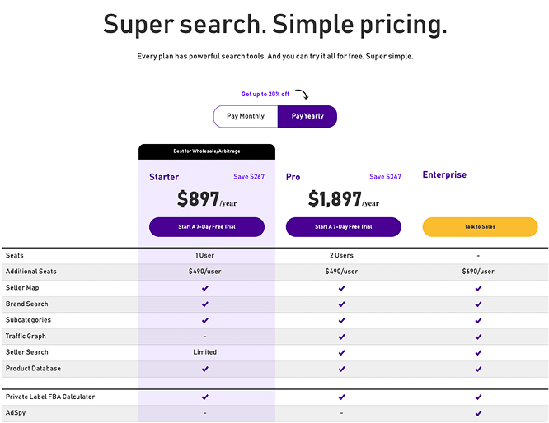Click the Pro Traffic Graph checkmark
Viewport: 549px width, 423px height.
pyautogui.click(x=342, y=337)
